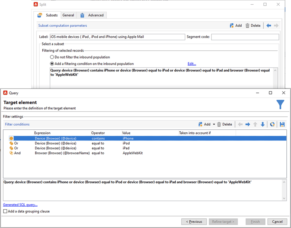Image resolution: width=291 pixels, height=228 pixels.
Task: Maximize the Query window
Action: pyautogui.click(x=270, y=93)
